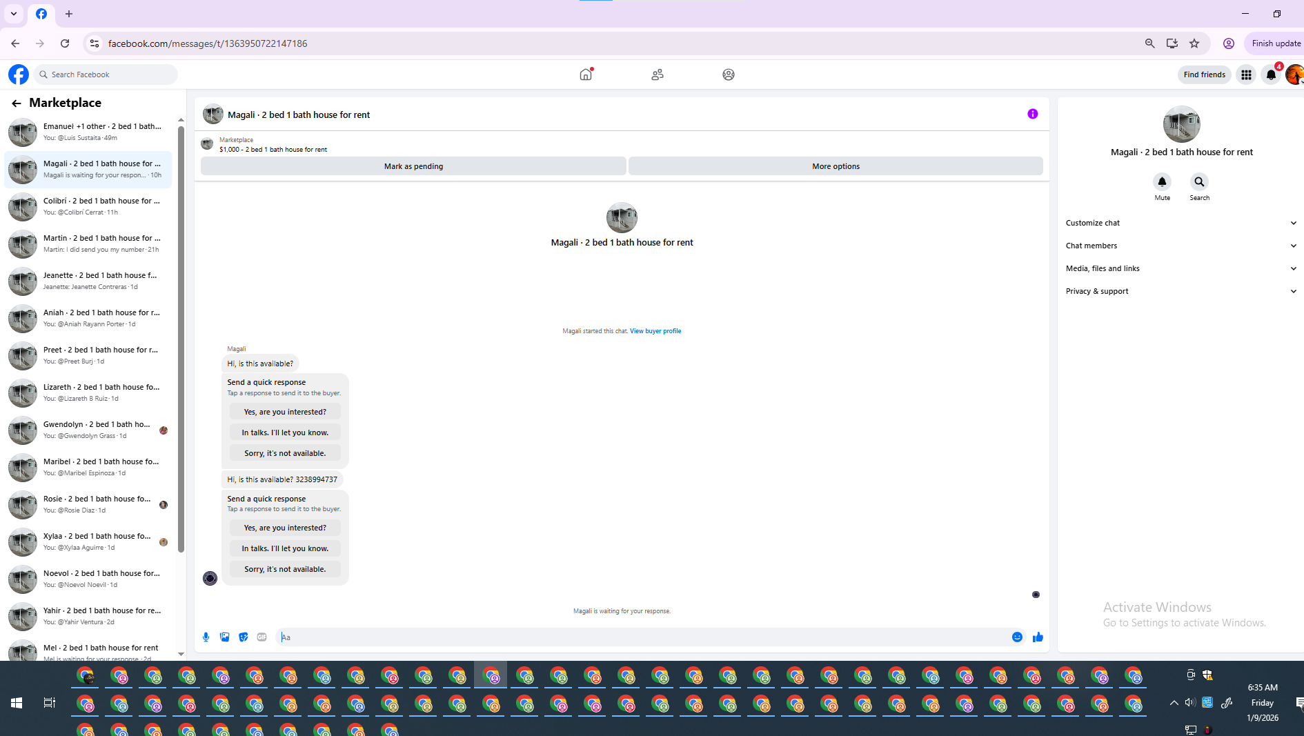
Task: Open the Groups tab icon
Action: (729, 74)
